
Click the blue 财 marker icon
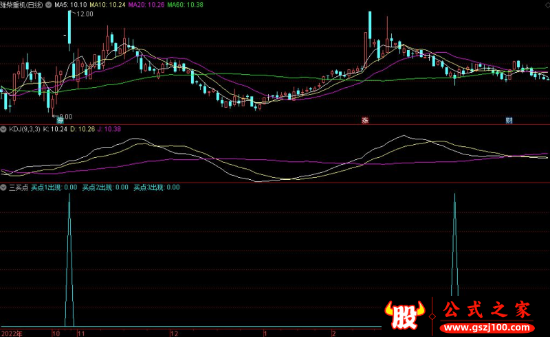509,120
